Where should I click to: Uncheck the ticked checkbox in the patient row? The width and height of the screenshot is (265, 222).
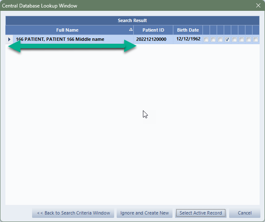227,40
